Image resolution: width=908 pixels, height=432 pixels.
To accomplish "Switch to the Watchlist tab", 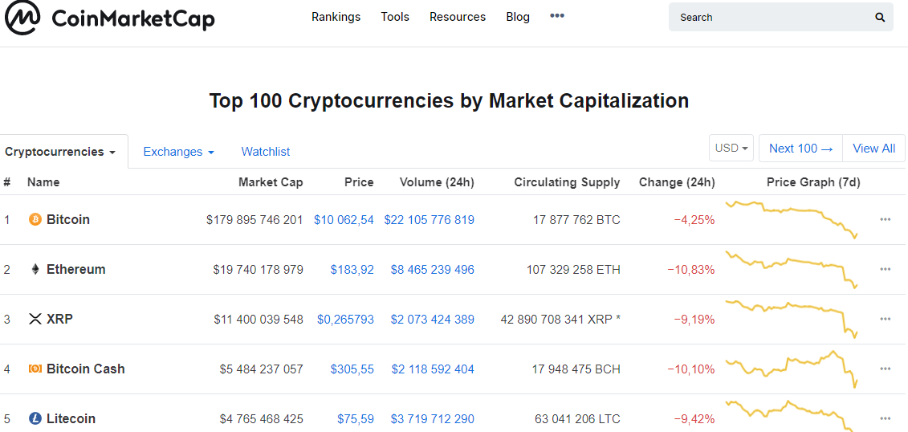I will click(265, 152).
